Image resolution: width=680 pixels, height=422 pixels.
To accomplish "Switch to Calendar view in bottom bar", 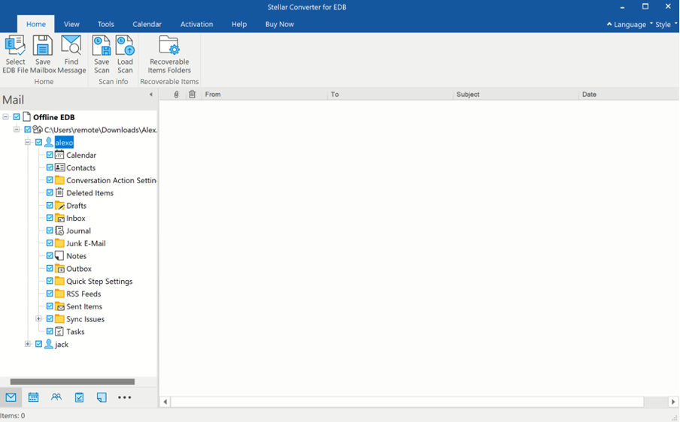I will click(33, 397).
